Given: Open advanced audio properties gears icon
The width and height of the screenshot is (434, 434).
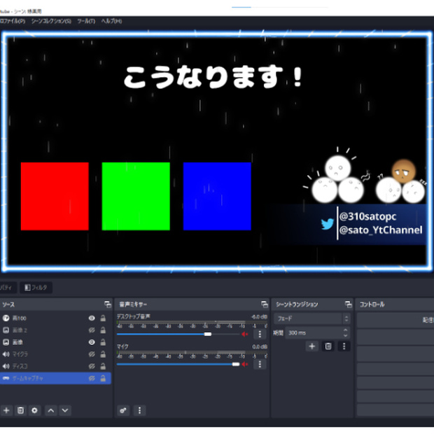Looking at the screenshot, I should coord(123,410).
